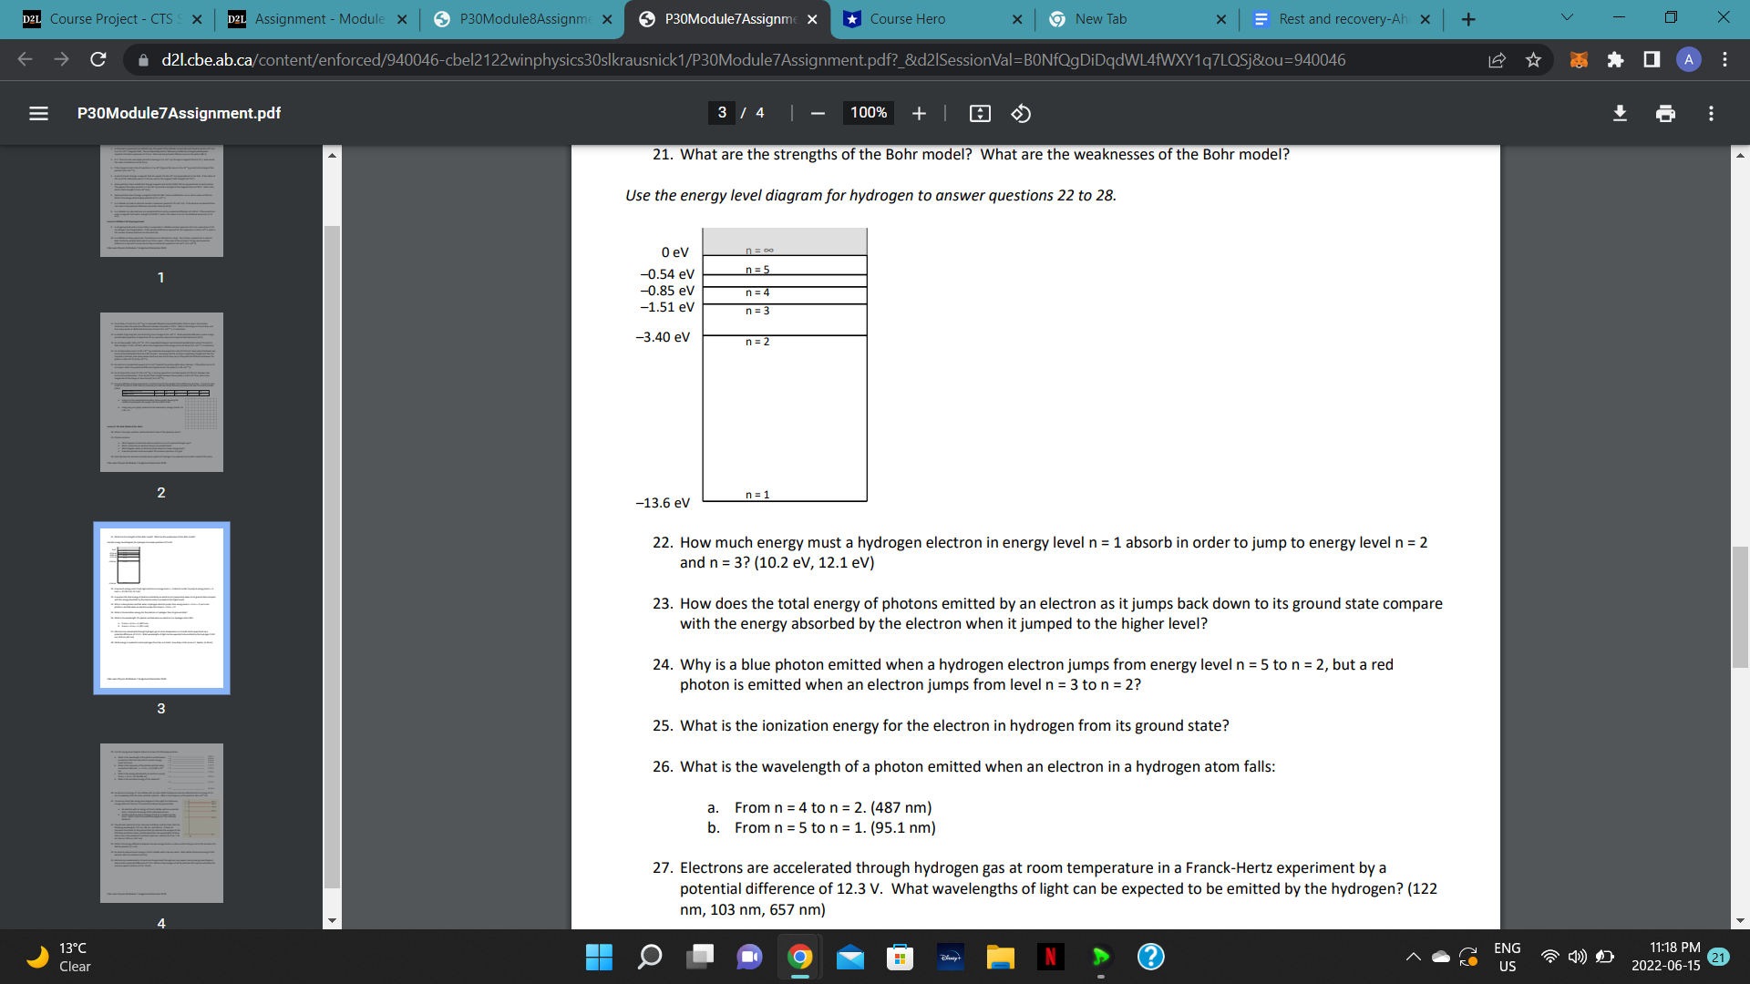Open the Chrome three-dot browser menu

tap(1724, 60)
